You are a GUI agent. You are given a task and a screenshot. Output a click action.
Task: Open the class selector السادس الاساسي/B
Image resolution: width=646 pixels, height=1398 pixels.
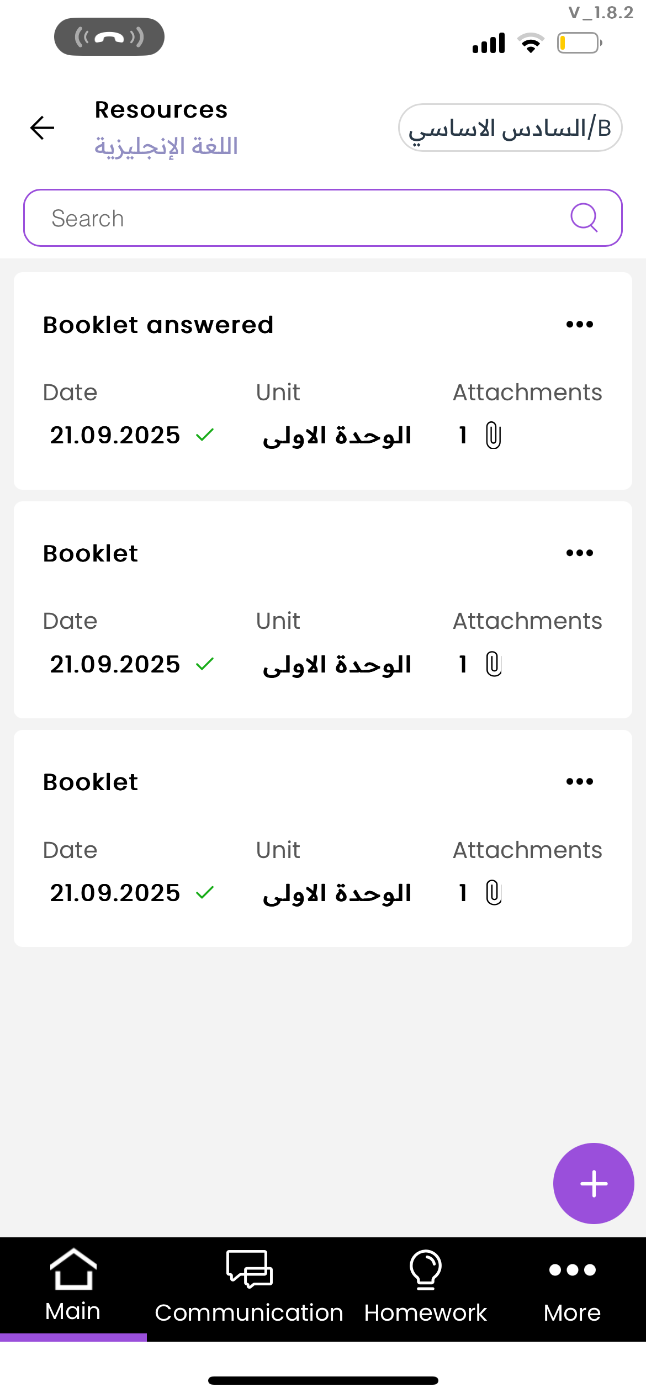pos(510,128)
